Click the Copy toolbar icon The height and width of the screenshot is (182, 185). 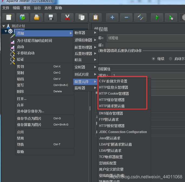pos(81,17)
